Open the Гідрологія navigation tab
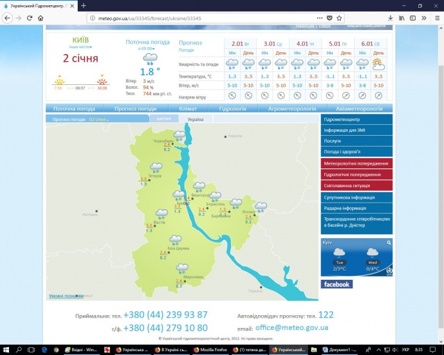 [232, 109]
